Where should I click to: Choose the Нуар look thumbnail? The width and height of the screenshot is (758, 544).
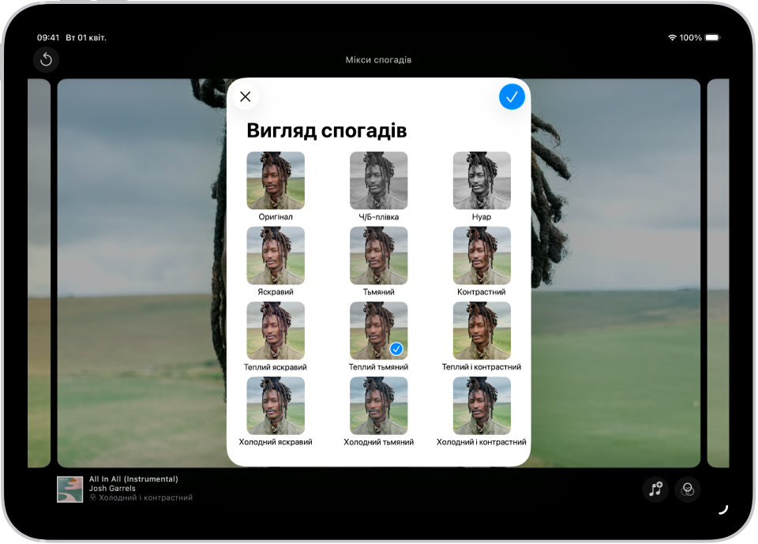(x=482, y=180)
